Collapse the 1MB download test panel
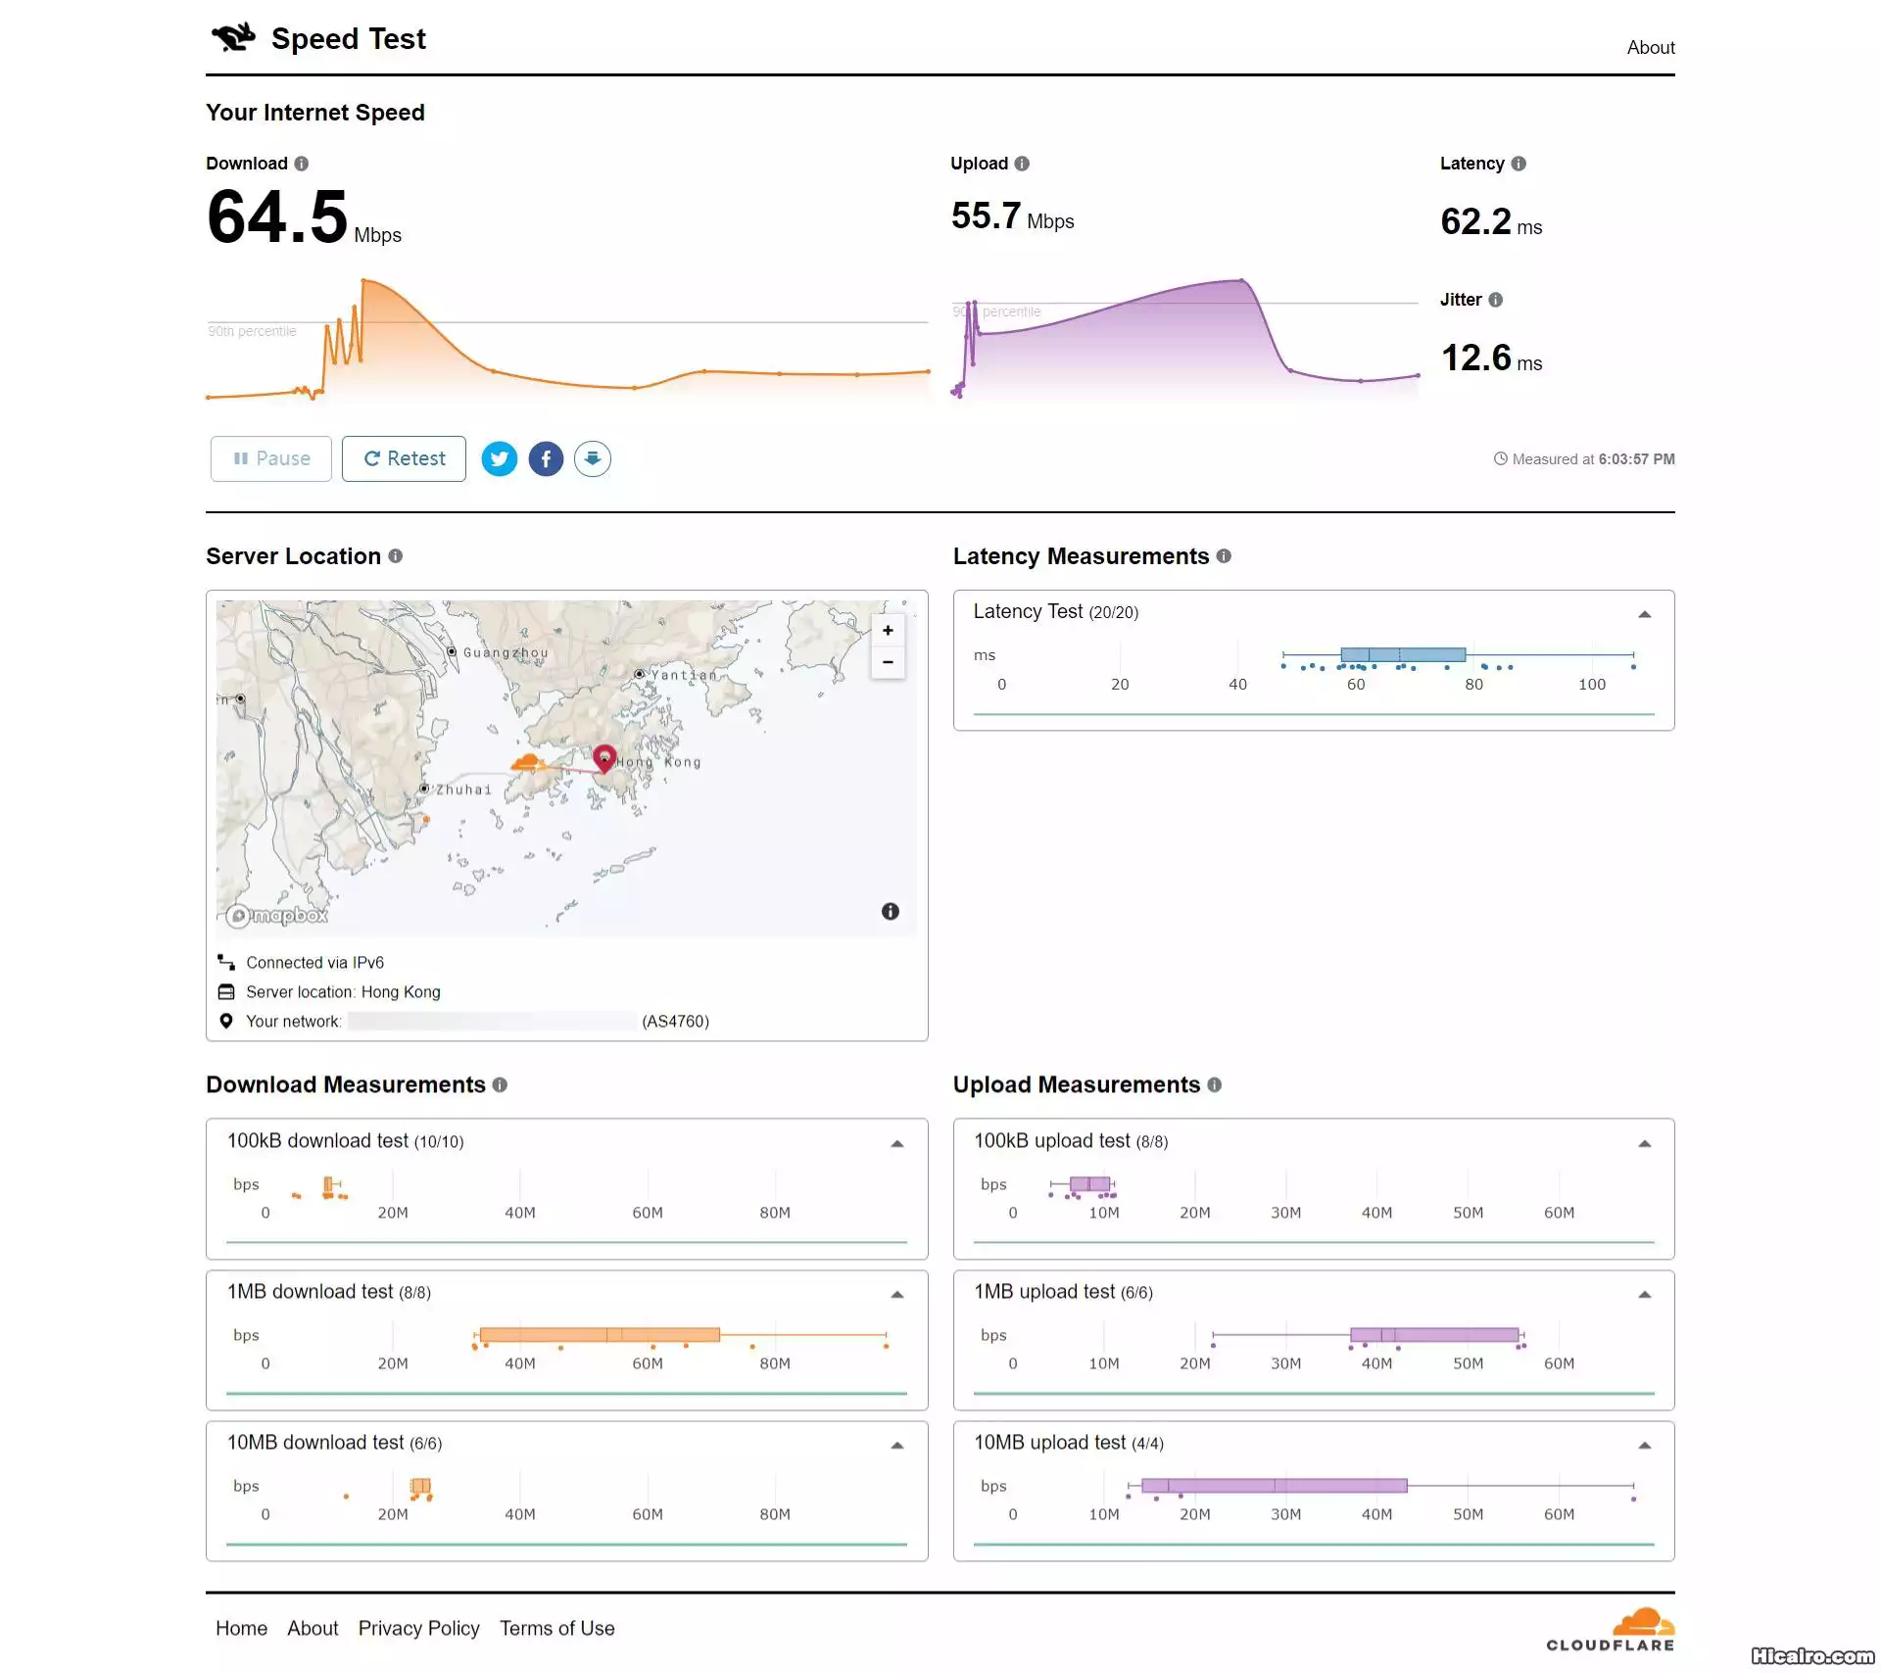Screen dimensions: 1881x1673 click(x=896, y=1294)
